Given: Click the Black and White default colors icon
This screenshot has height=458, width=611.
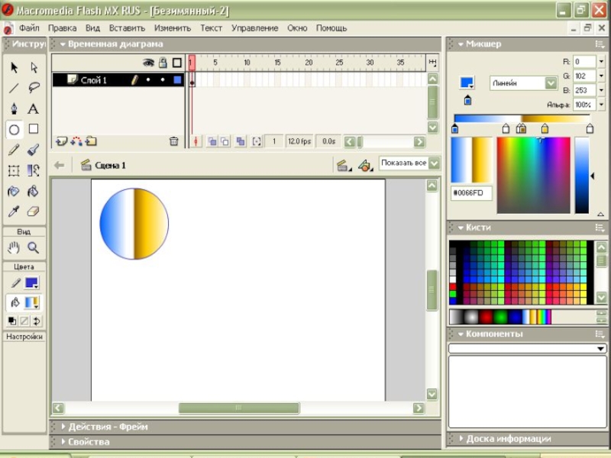Looking at the screenshot, I should pyautogui.click(x=12, y=321).
